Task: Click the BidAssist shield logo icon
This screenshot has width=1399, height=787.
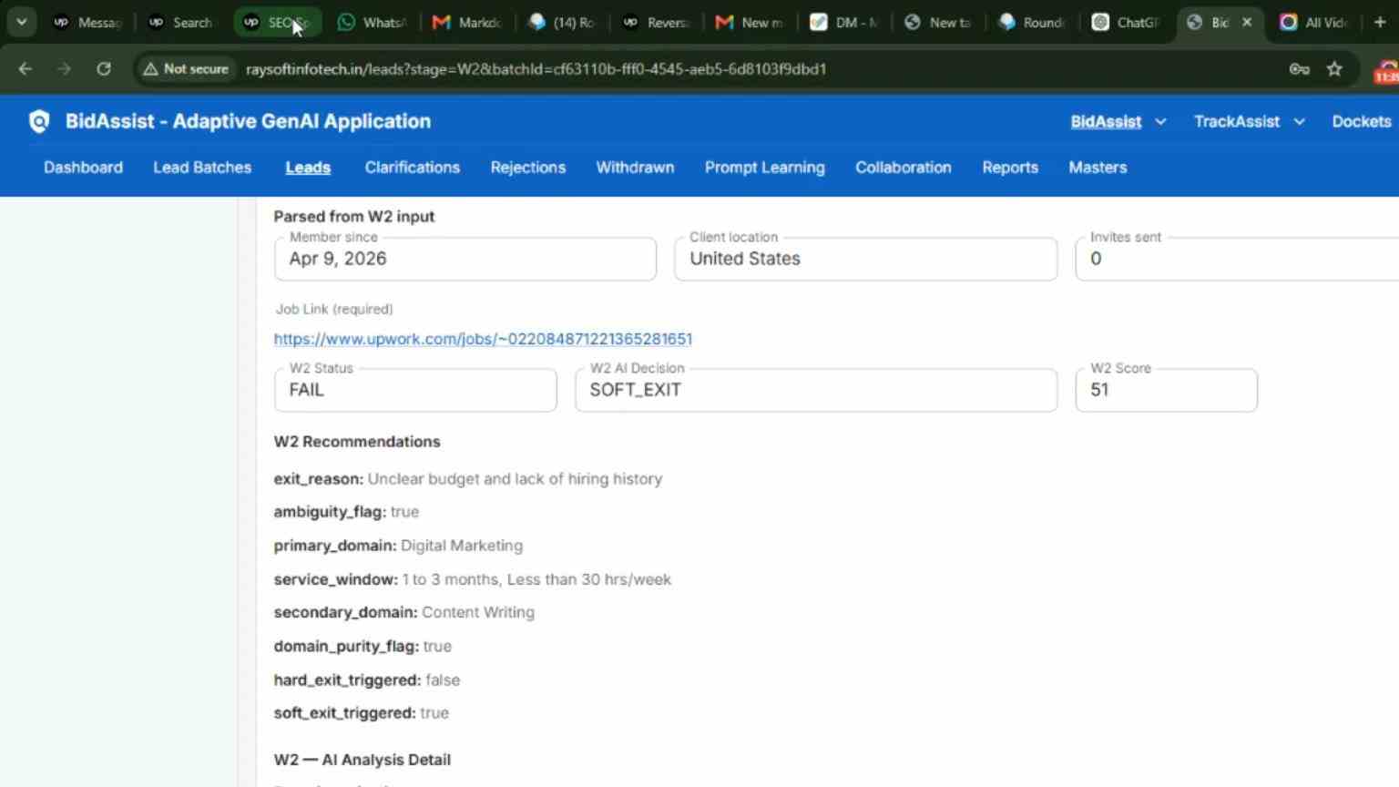Action: tap(39, 121)
